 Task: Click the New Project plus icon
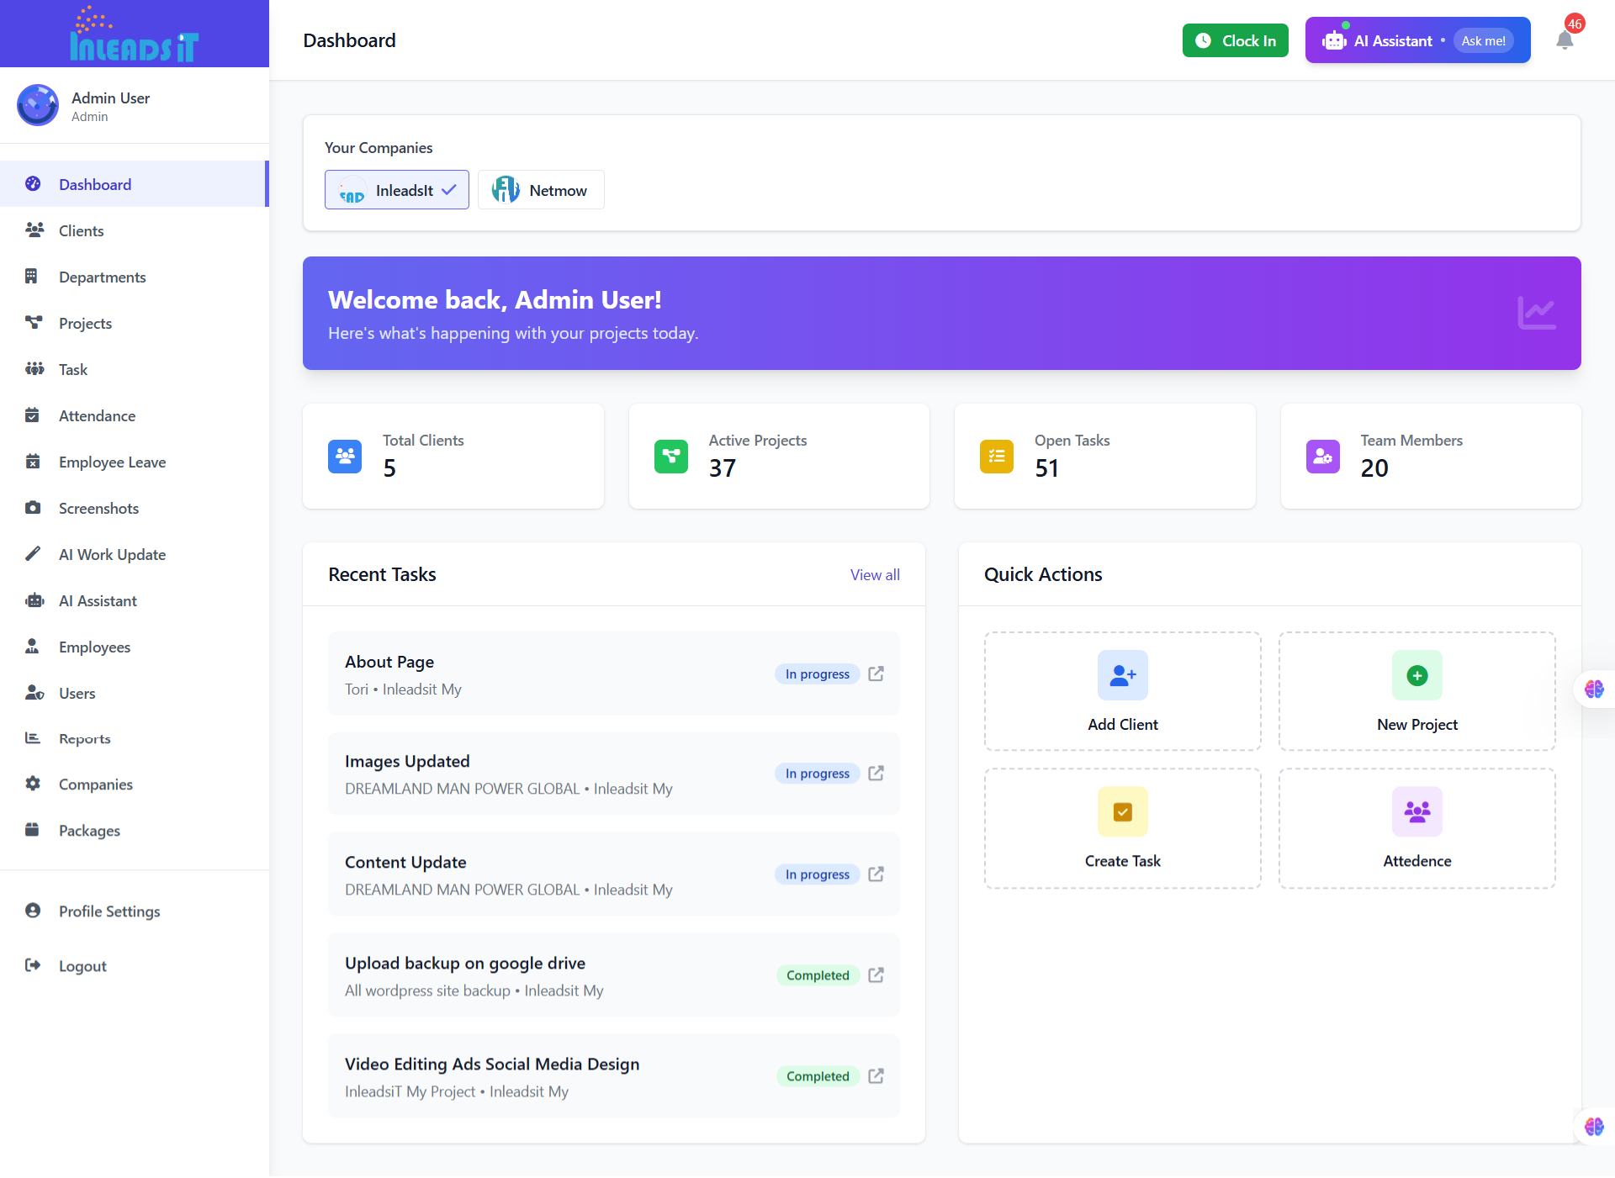[1416, 675]
